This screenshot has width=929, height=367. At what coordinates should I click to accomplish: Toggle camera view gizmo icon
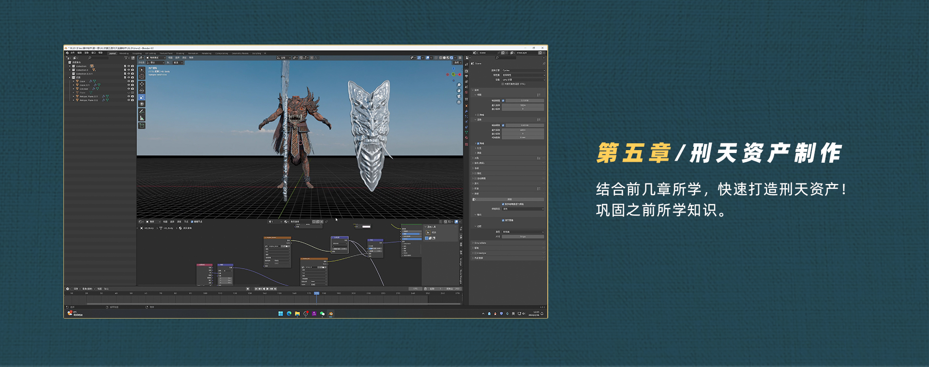pos(459,96)
